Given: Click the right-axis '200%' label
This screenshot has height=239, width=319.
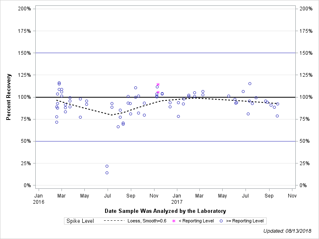Looking at the screenshot, I should pos(306,9).
